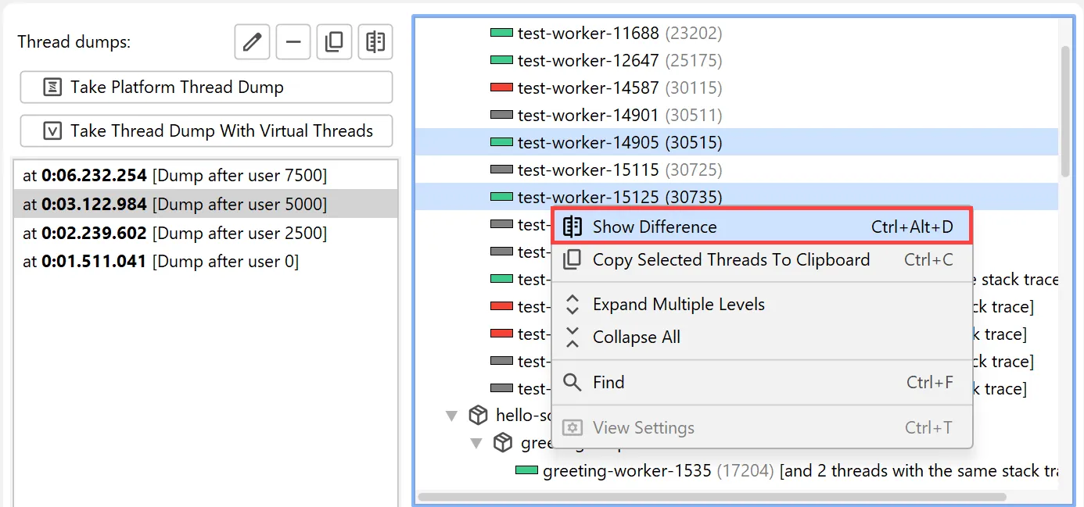Click the package icon of the greeting group node

[503, 443]
